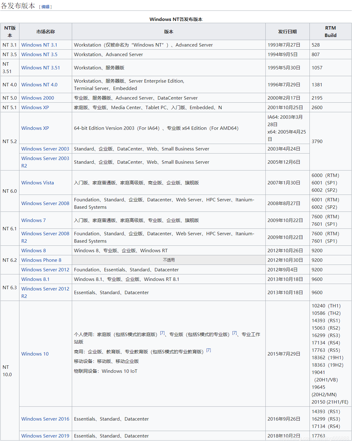
Task: Open Windows Server 2003 link dated 2003年4月24日
Action: [45, 149]
